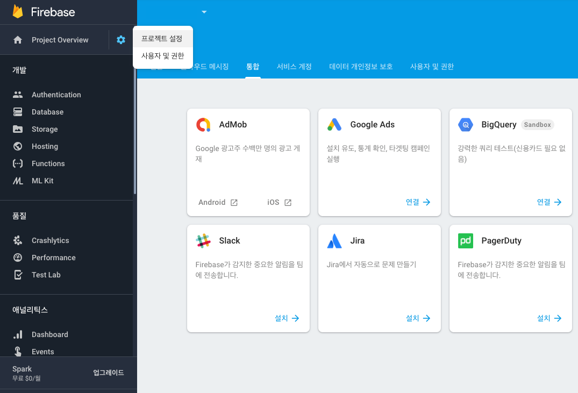Click the Google Ads logo icon
Image resolution: width=578 pixels, height=393 pixels.
click(334, 125)
